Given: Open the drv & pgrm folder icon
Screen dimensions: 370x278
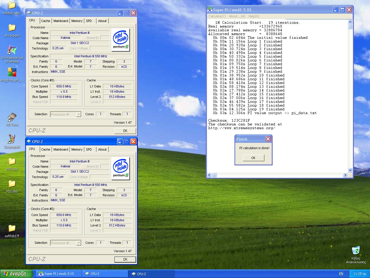Looking at the screenshot, I should point(12,28).
